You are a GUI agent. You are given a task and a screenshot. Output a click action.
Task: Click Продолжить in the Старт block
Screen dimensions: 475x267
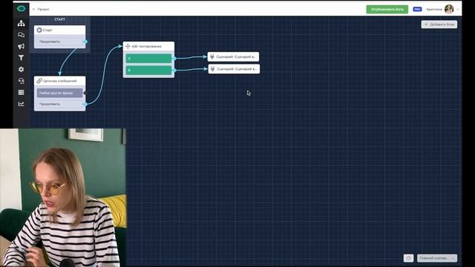59,42
